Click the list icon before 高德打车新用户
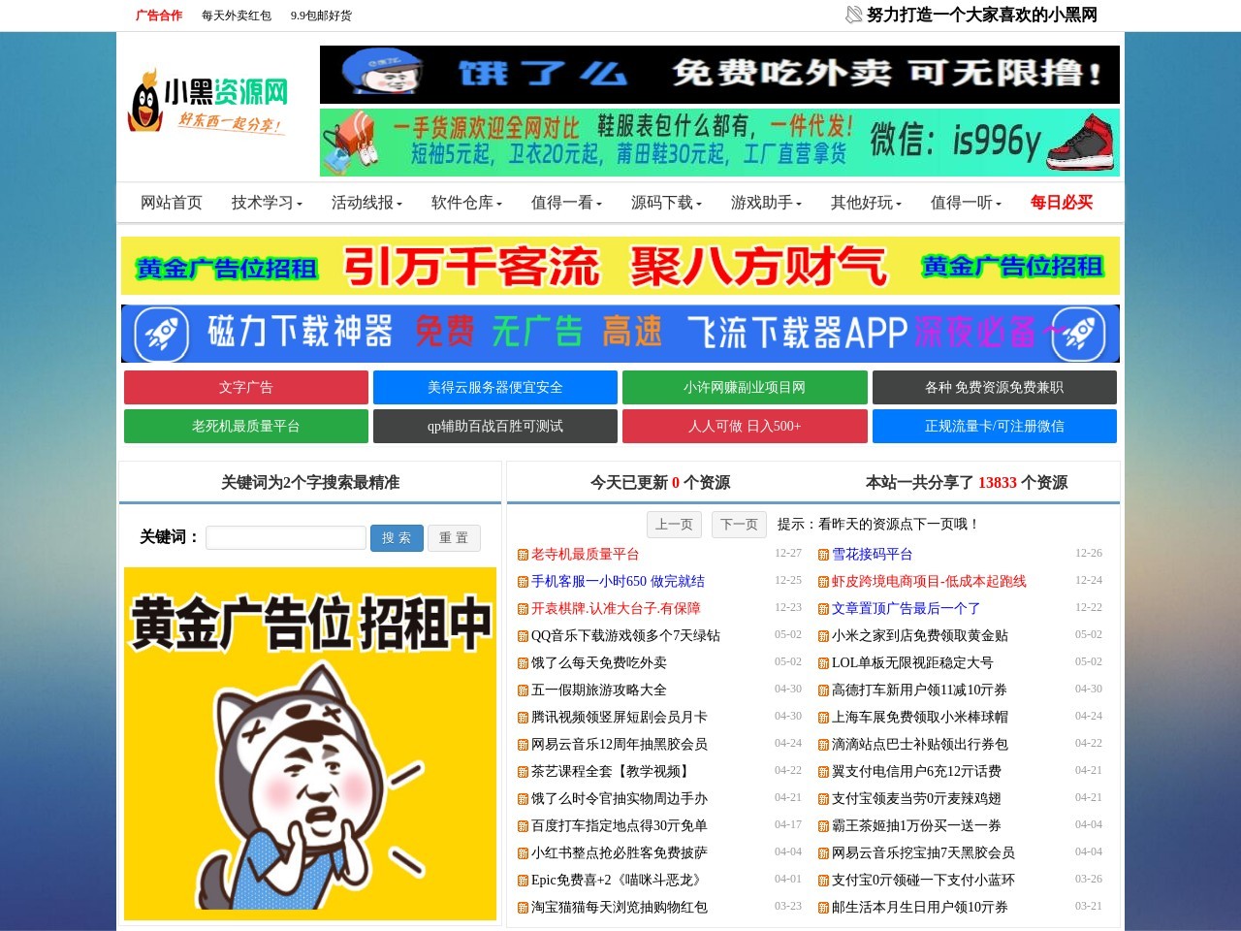 [823, 690]
